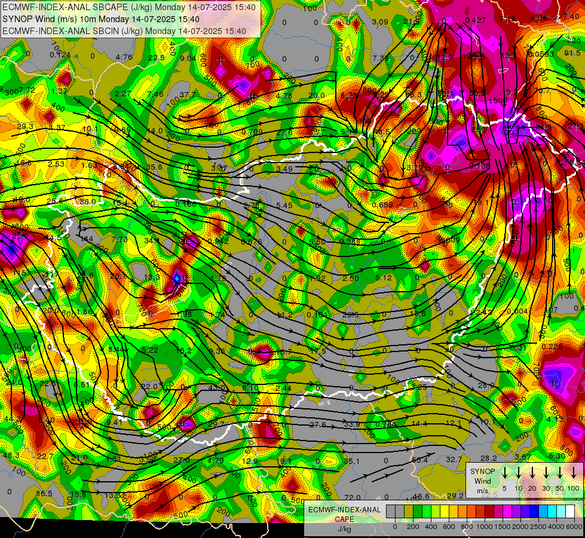Image resolution: width=585 pixels, height=538 pixels.
Task: Click the station value '48.3'
Action: coord(10,455)
